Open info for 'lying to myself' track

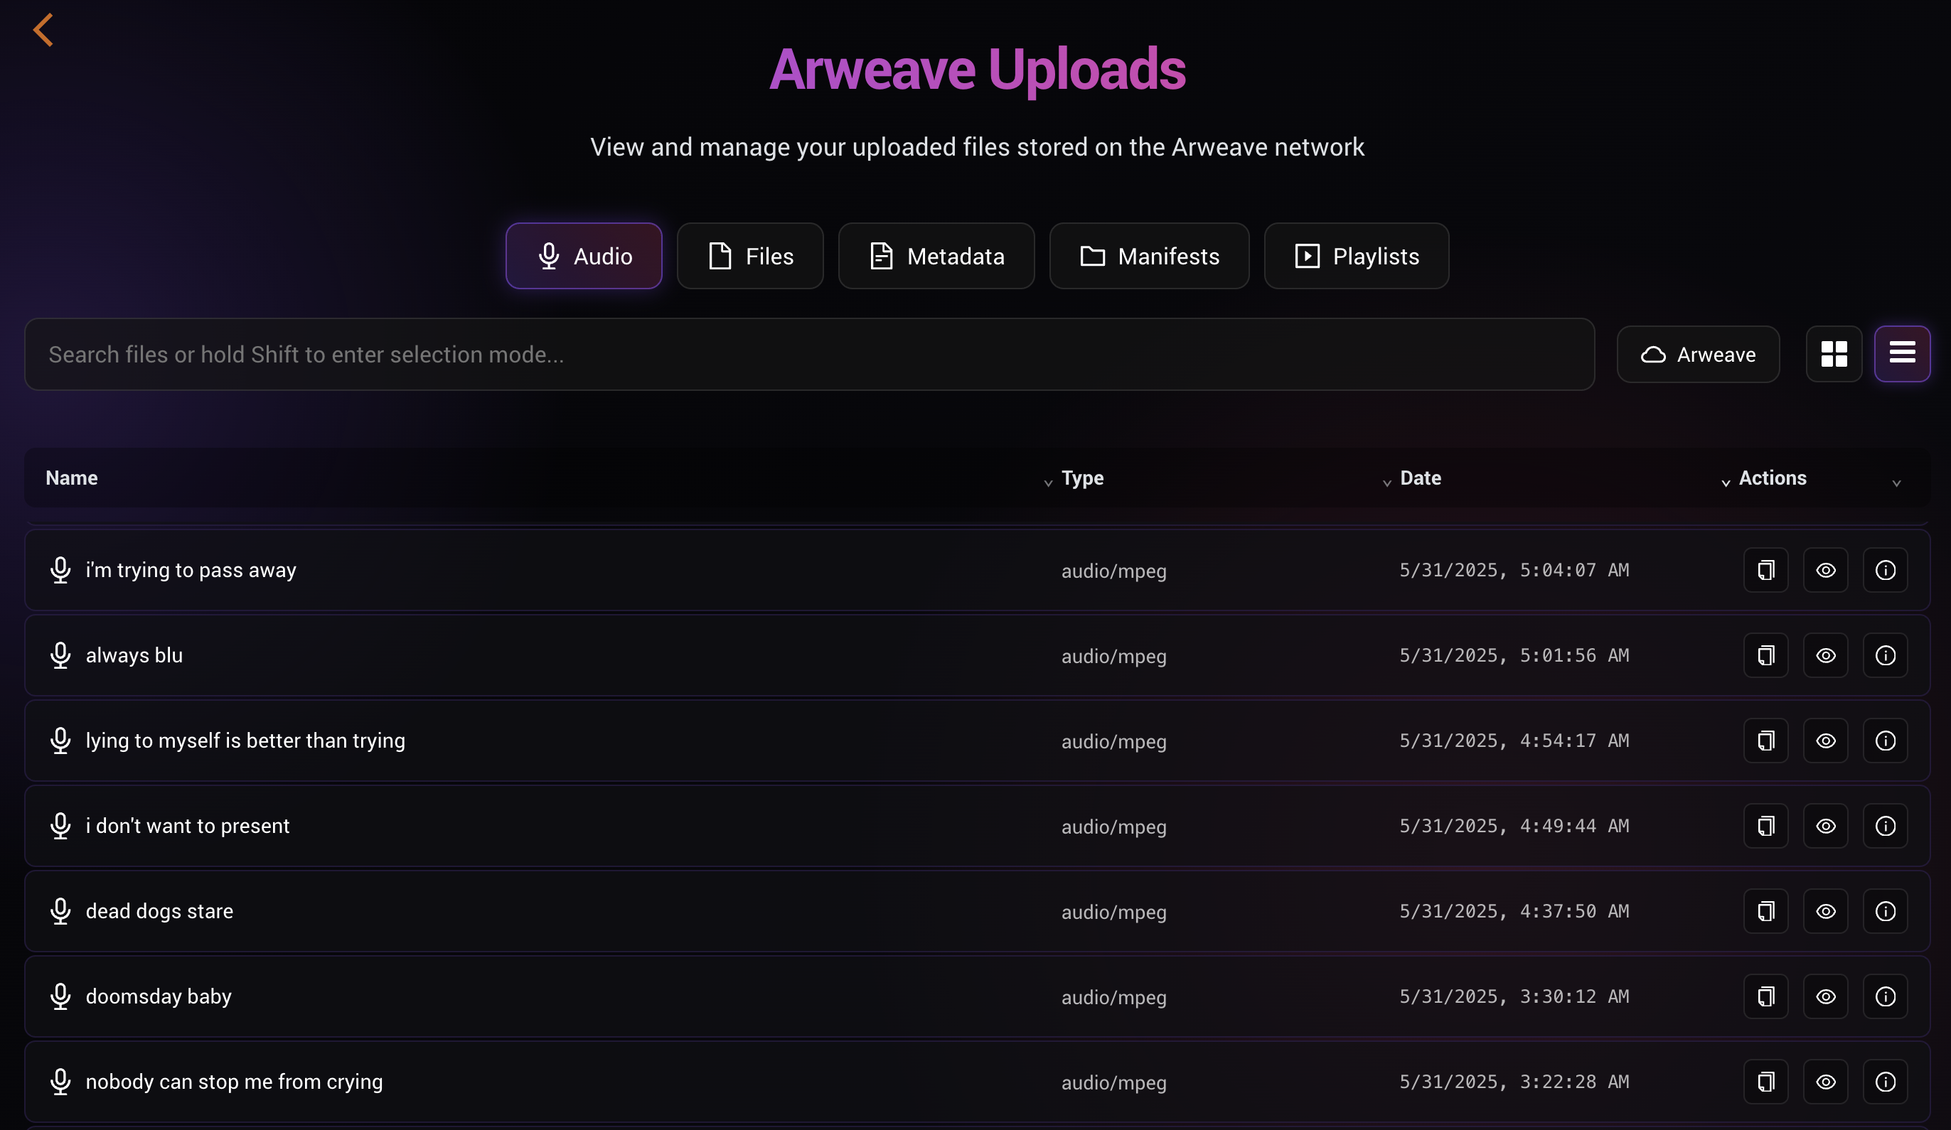1884,741
